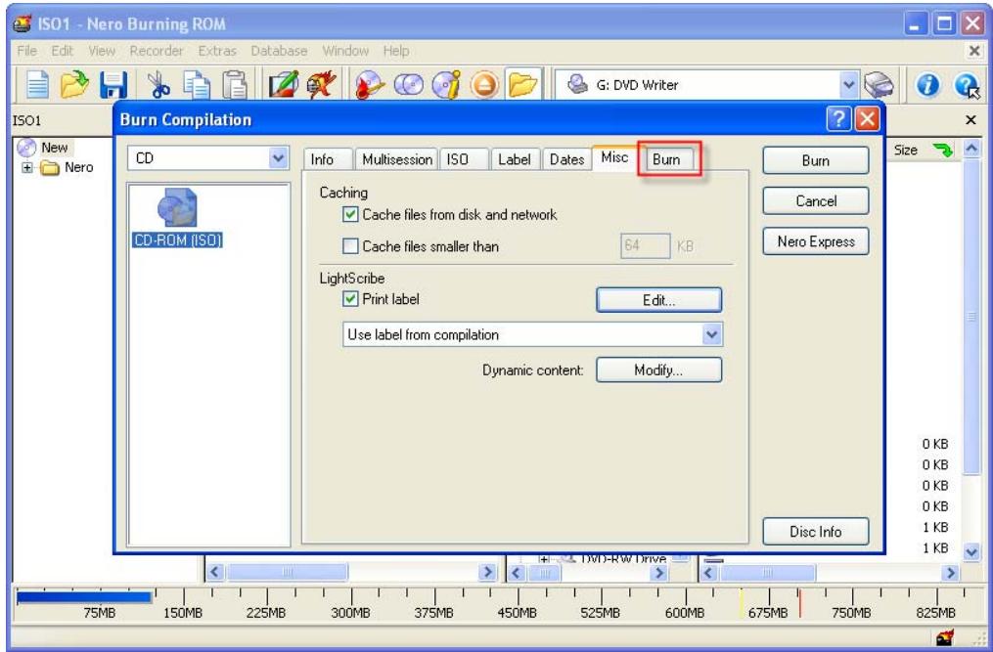
Task: Click the dialog help question mark button
Action: 838,119
